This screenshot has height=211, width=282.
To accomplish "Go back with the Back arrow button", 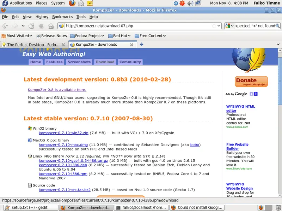I will (x=5, y=26).
